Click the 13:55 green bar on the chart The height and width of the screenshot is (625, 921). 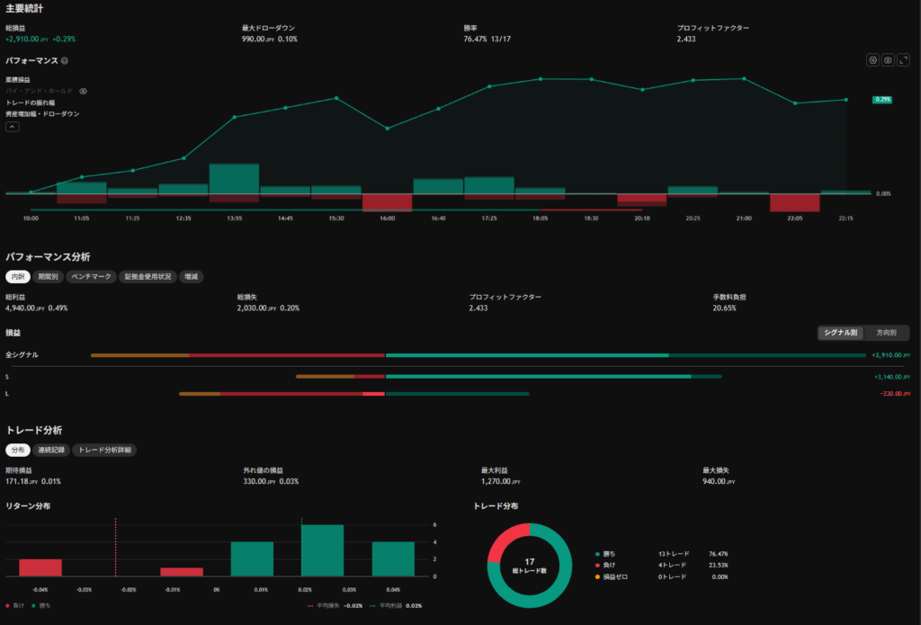pos(234,179)
